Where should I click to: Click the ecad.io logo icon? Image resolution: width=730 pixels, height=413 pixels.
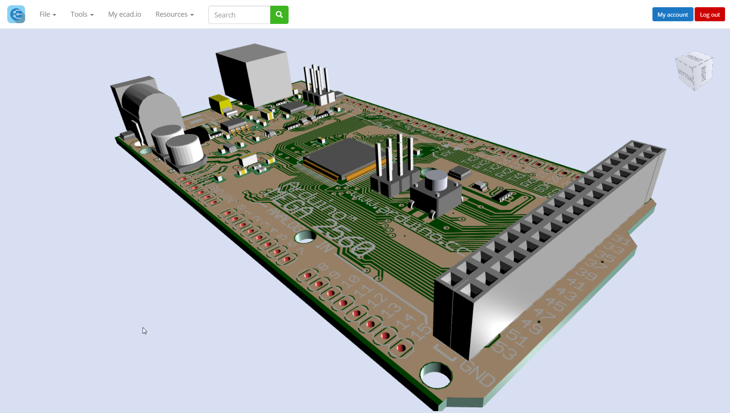[x=16, y=14]
